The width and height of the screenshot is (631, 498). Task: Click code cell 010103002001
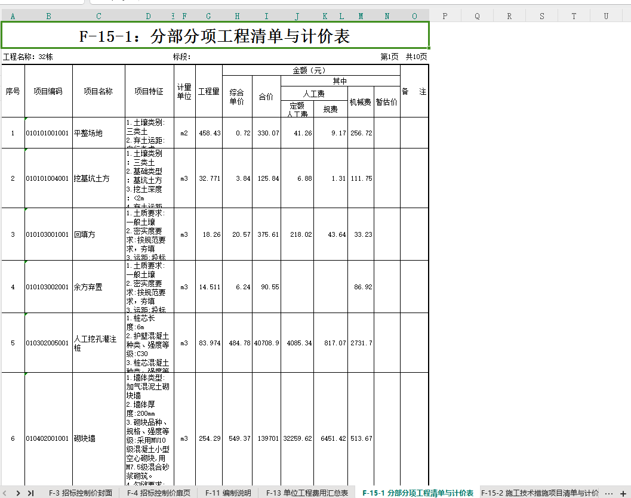(48, 287)
